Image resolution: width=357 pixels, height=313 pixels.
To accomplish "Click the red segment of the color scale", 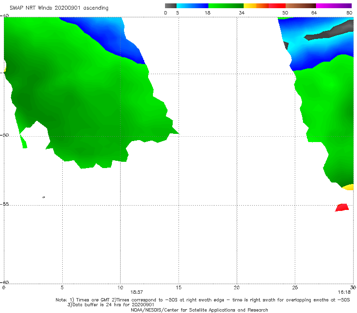I will [277, 6].
